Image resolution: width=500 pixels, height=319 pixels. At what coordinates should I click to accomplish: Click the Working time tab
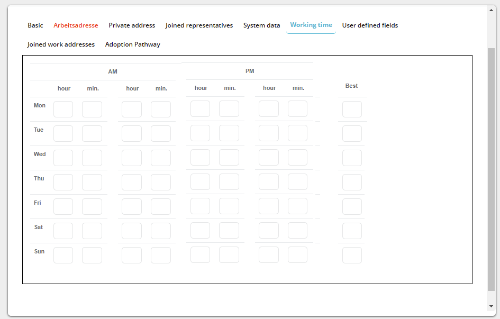click(x=311, y=25)
